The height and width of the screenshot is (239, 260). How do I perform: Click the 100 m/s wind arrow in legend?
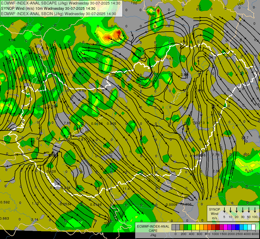tap(255, 210)
